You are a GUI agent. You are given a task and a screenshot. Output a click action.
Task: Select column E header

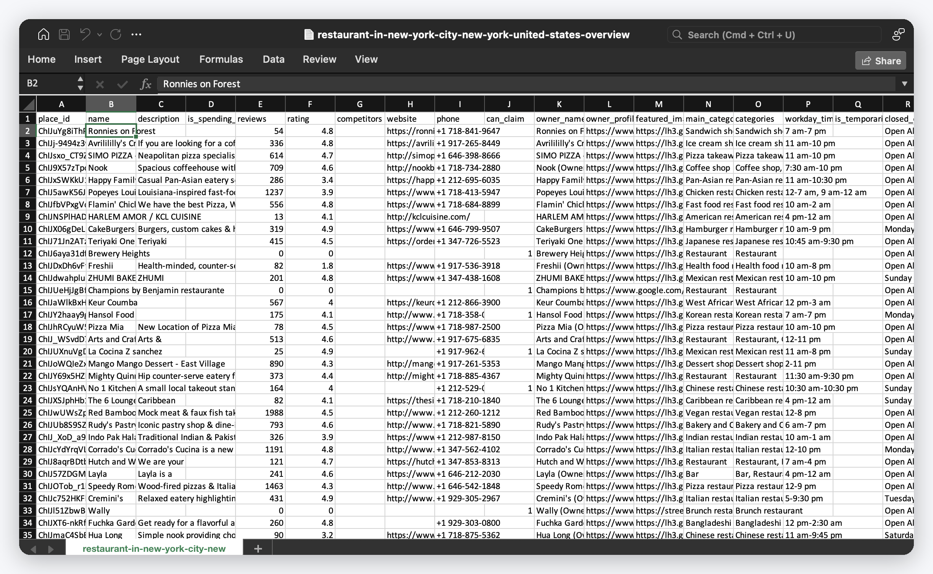tap(260, 104)
